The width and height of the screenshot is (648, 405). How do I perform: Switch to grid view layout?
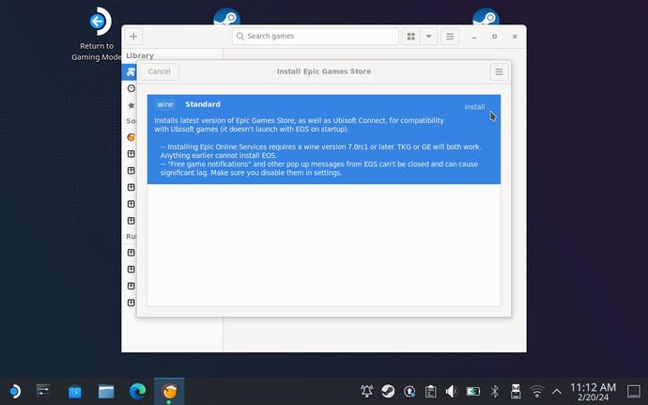pos(410,37)
